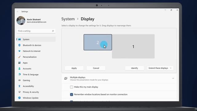The height and width of the screenshot is (111, 197).
Task: Select display 1 rectangle
Action: pyautogui.click(x=133, y=46)
